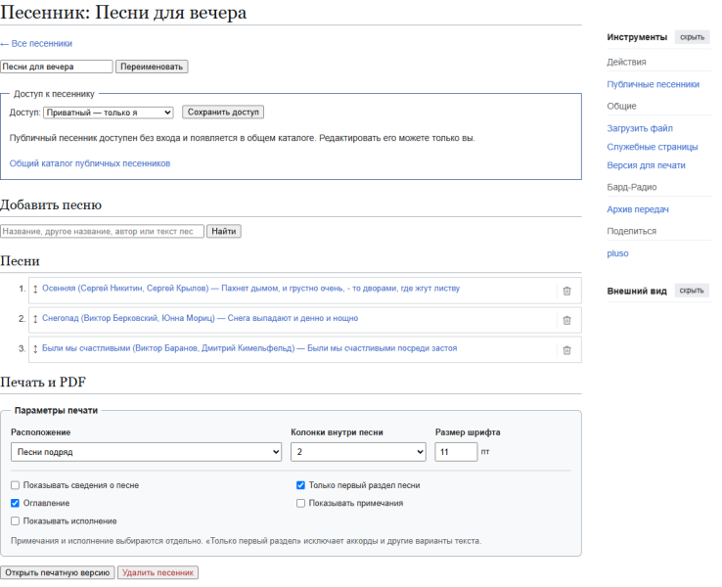The image size is (722, 587).
Task: Focus the song search input field
Action: click(x=102, y=231)
